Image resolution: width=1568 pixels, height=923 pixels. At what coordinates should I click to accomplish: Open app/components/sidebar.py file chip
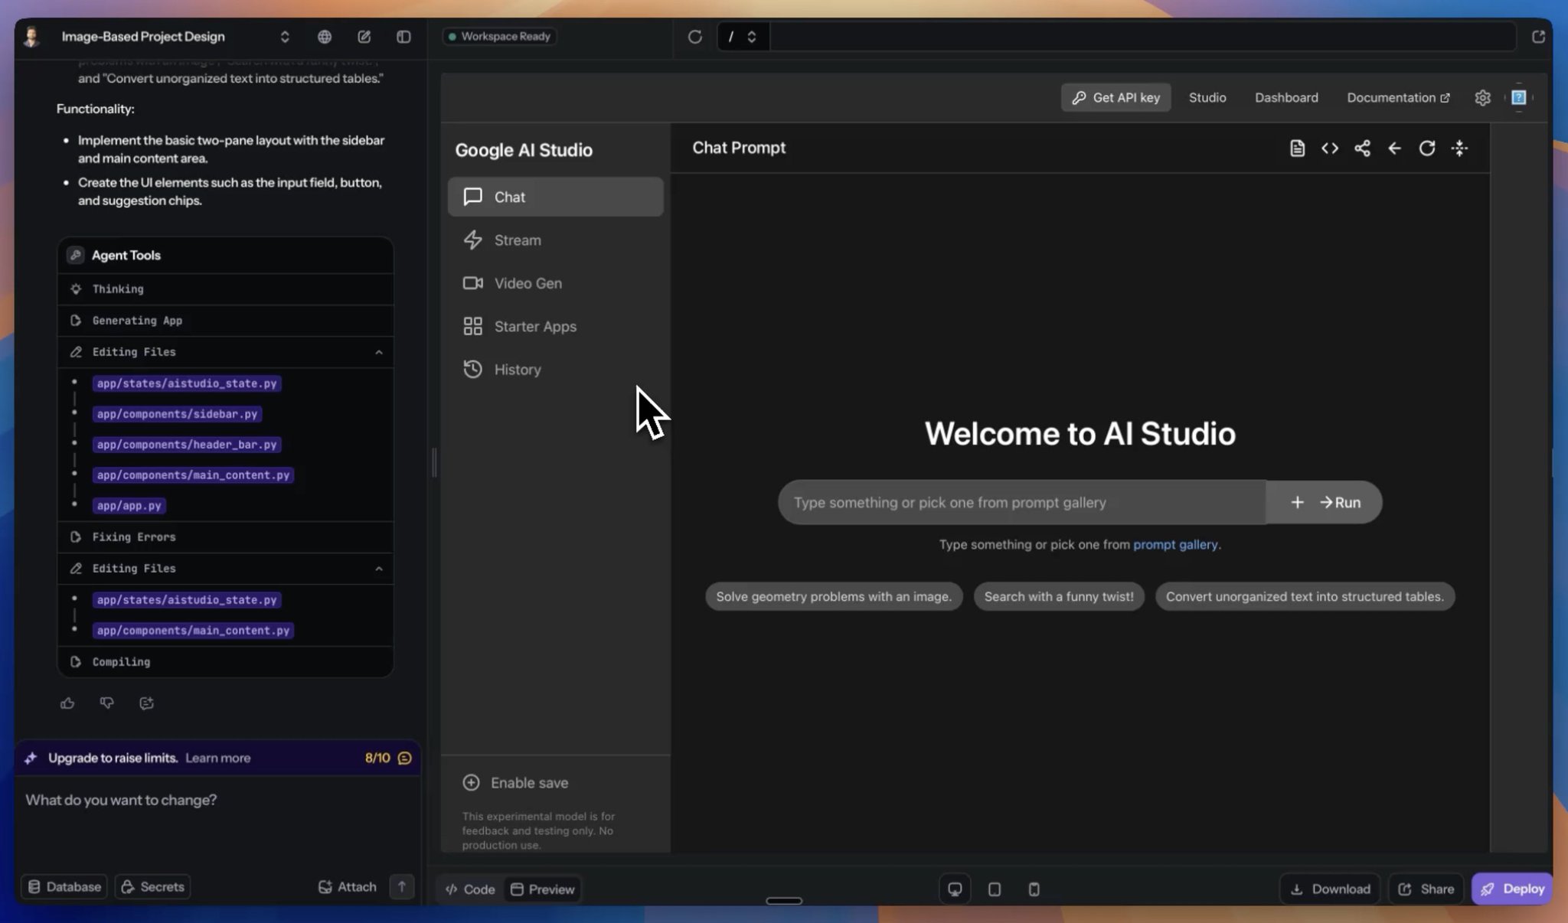[x=177, y=414]
